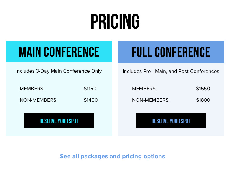Select the $1550 member price
The width and height of the screenshot is (231, 173).
pyautogui.click(x=203, y=89)
